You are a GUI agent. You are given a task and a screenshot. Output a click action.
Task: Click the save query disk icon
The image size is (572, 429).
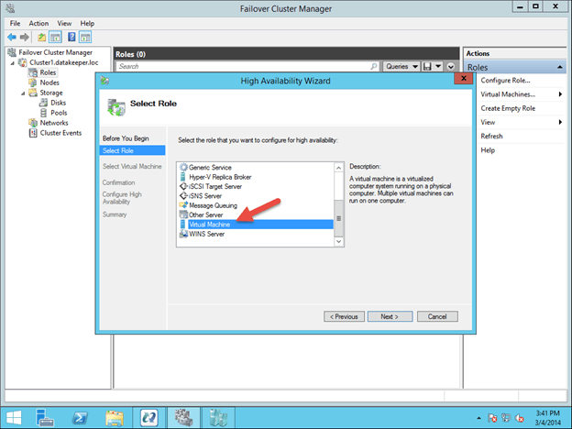click(427, 66)
